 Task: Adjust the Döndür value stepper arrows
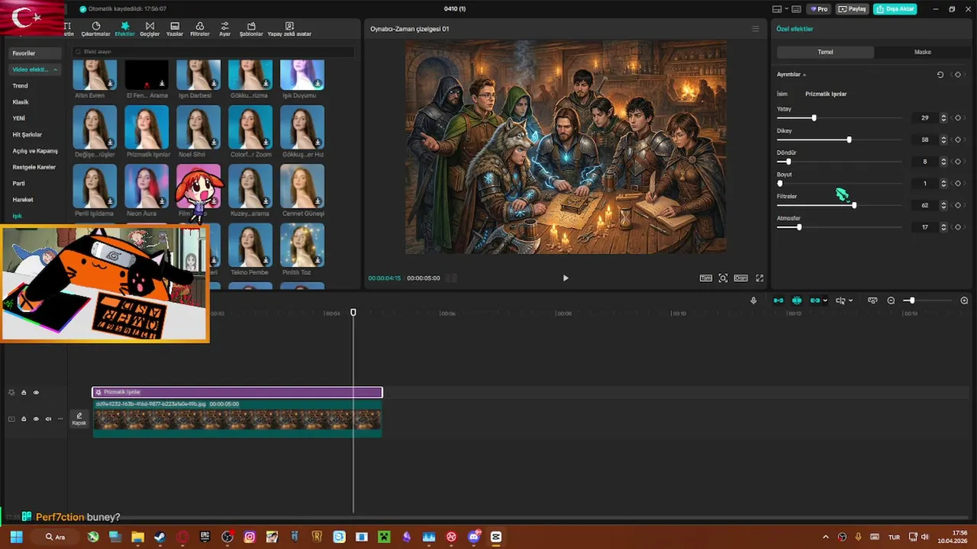click(x=943, y=162)
